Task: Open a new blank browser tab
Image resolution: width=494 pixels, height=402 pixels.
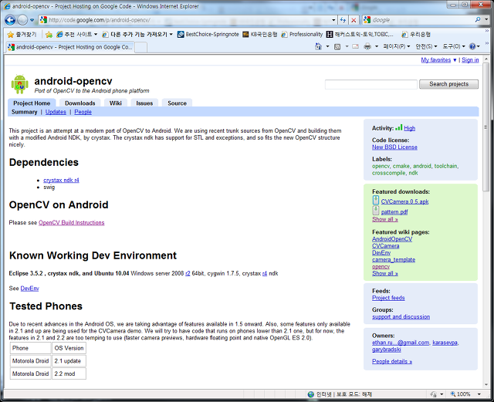Action: click(140, 47)
